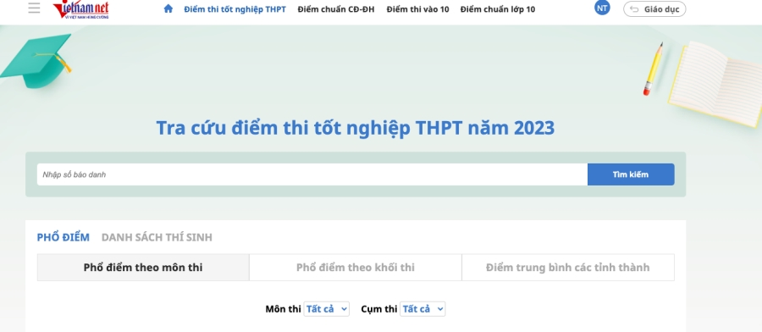762x332 pixels.
Task: Expand the Môn thi dropdown
Action: 326,309
